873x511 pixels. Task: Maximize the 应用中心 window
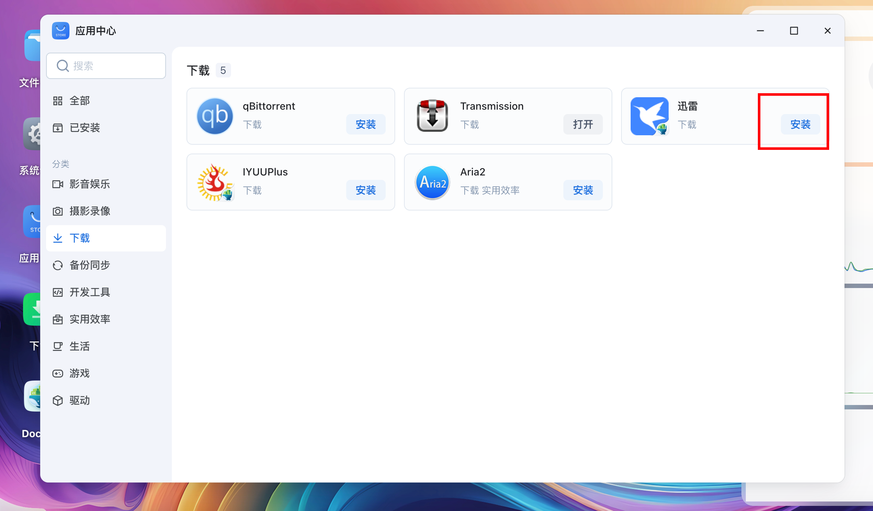pos(794,31)
